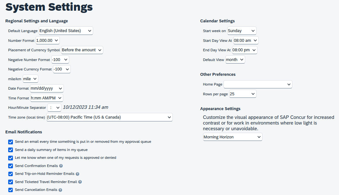Toggle requests approved or denied notification checkbox
Image resolution: width=339 pixels, height=195 pixels.
(11, 158)
